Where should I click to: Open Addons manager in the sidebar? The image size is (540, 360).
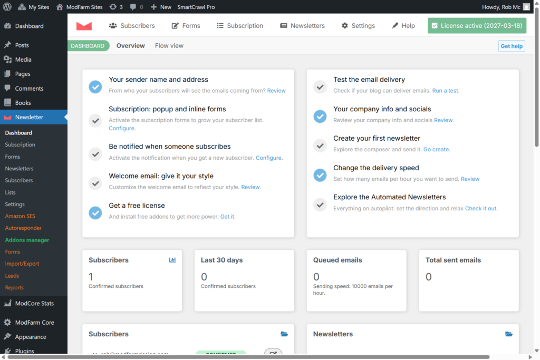[x=27, y=240]
